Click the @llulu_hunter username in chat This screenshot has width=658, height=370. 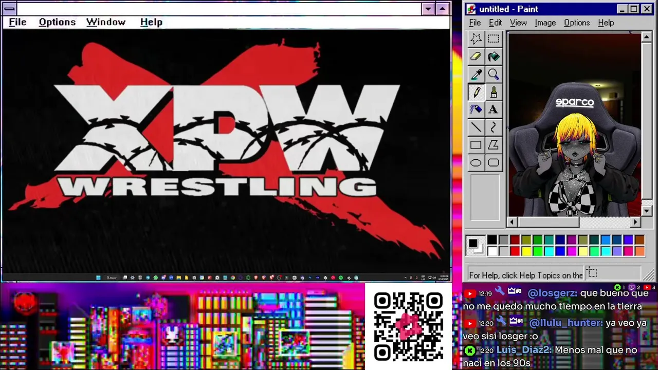[566, 323]
